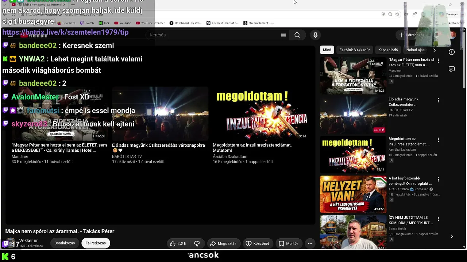
Task: Select the 'Kapcsolódó' filter chip
Action: [388, 50]
